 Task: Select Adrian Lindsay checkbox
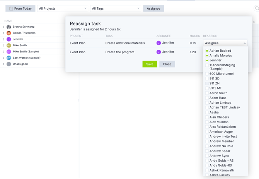207,103
